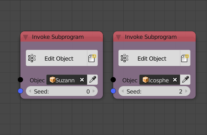The width and height of the screenshot is (207, 135).
Task: Clear the Icosphe object with X
Action: tap(175, 80)
